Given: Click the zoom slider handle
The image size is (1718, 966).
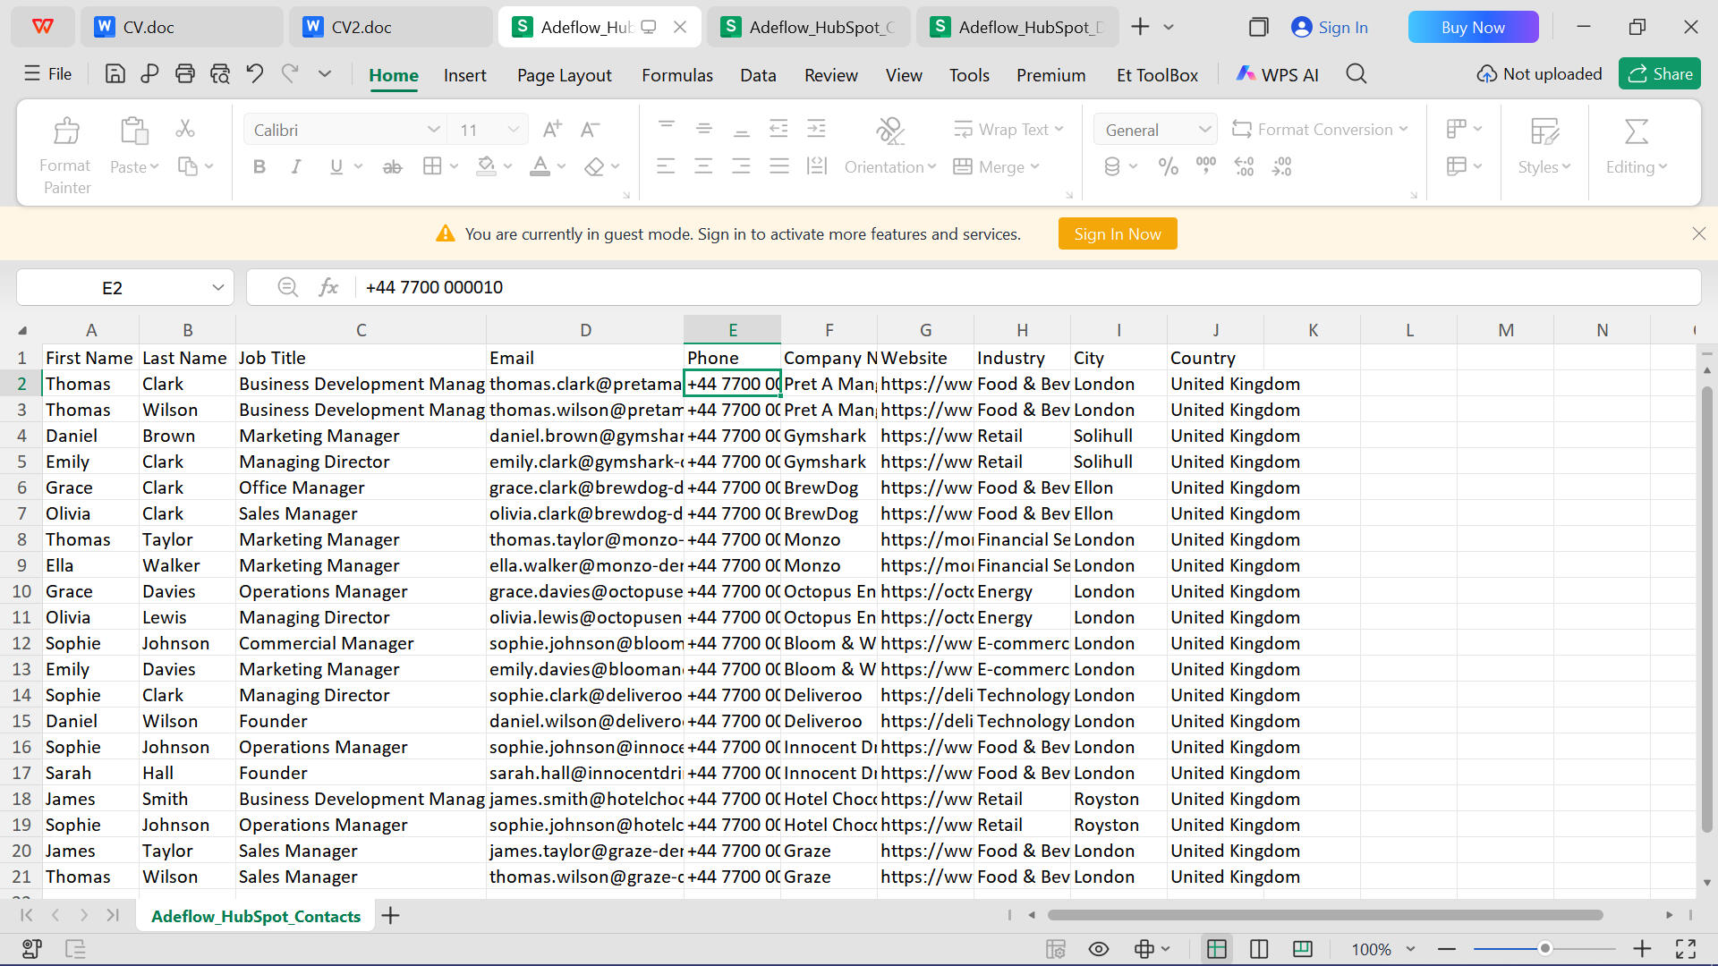Looking at the screenshot, I should (1544, 948).
